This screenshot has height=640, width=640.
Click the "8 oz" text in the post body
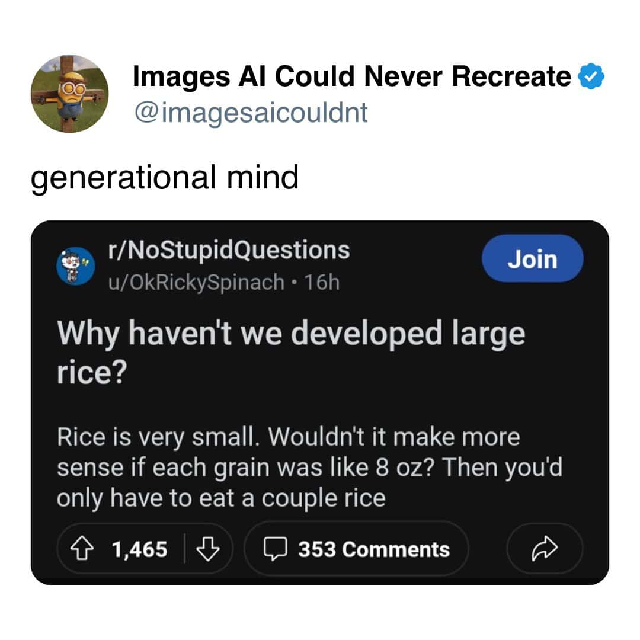click(399, 468)
